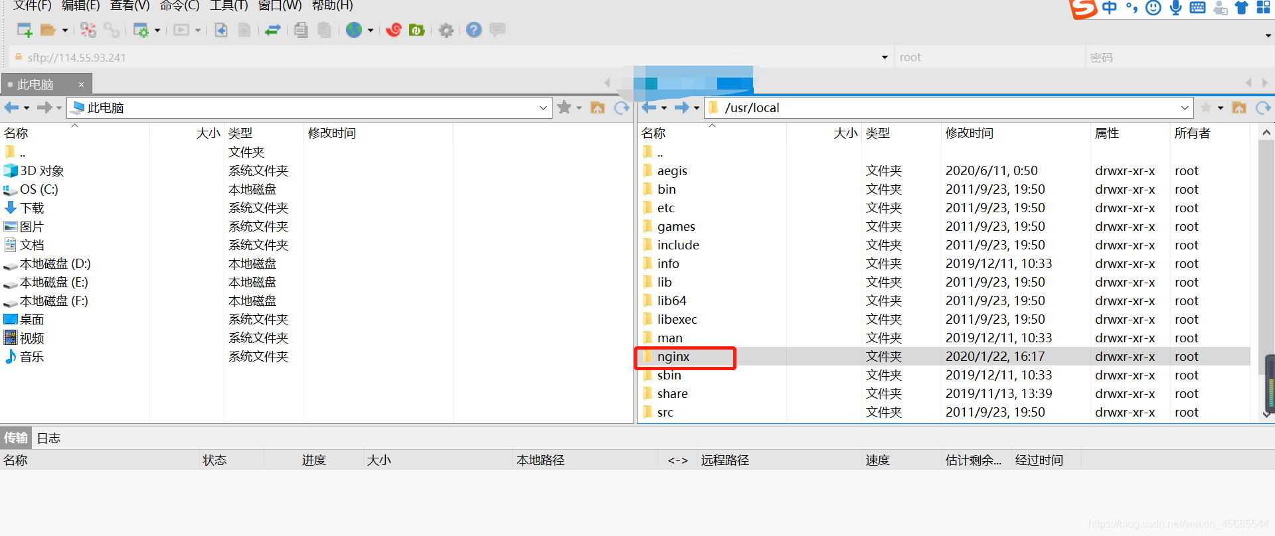Go forward in remote pane navigation
Screen dimensions: 1275x536
click(682, 107)
